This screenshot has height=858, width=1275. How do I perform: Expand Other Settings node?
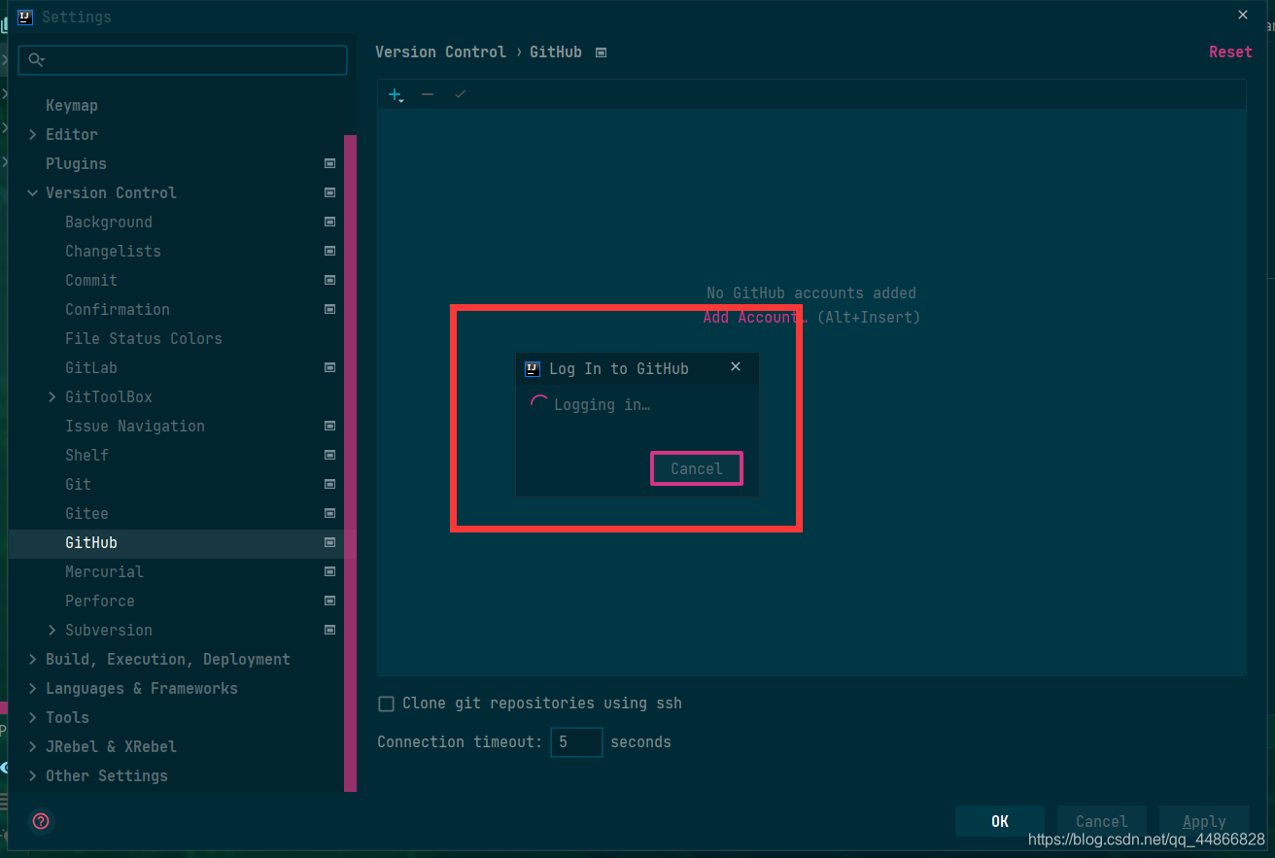coord(33,775)
